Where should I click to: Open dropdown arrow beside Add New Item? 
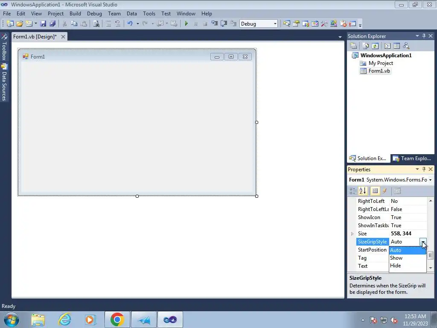coord(36,24)
